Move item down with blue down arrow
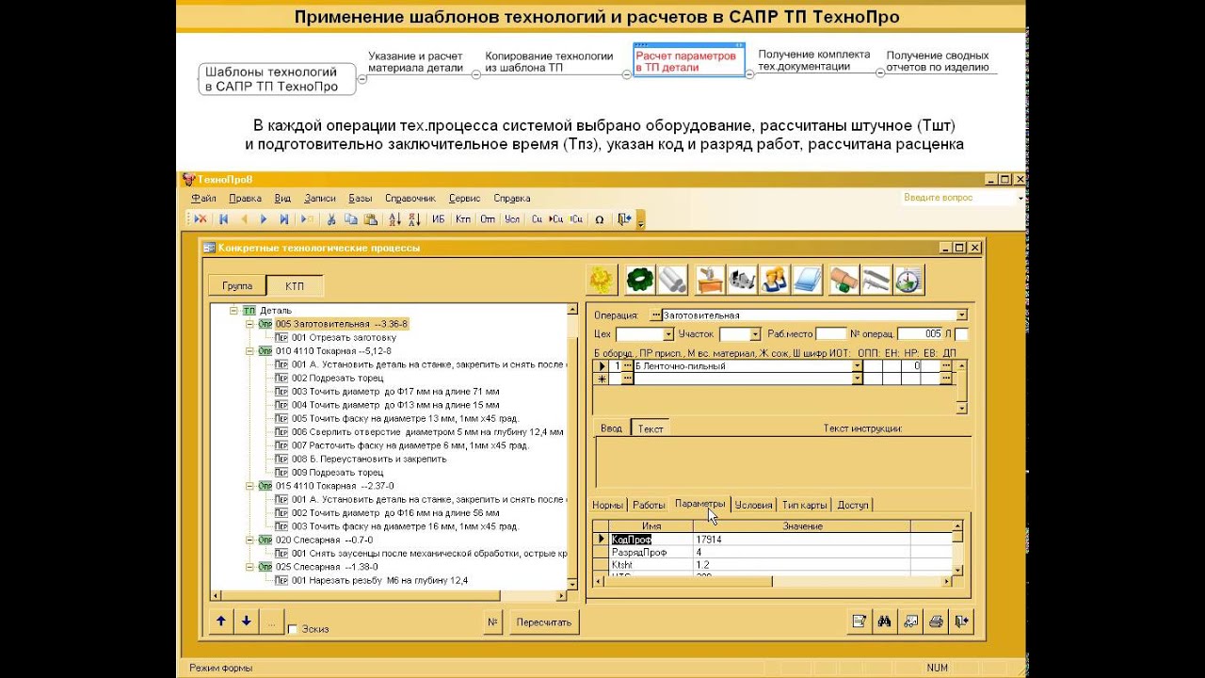Screen dimensions: 1205x678 (247, 621)
